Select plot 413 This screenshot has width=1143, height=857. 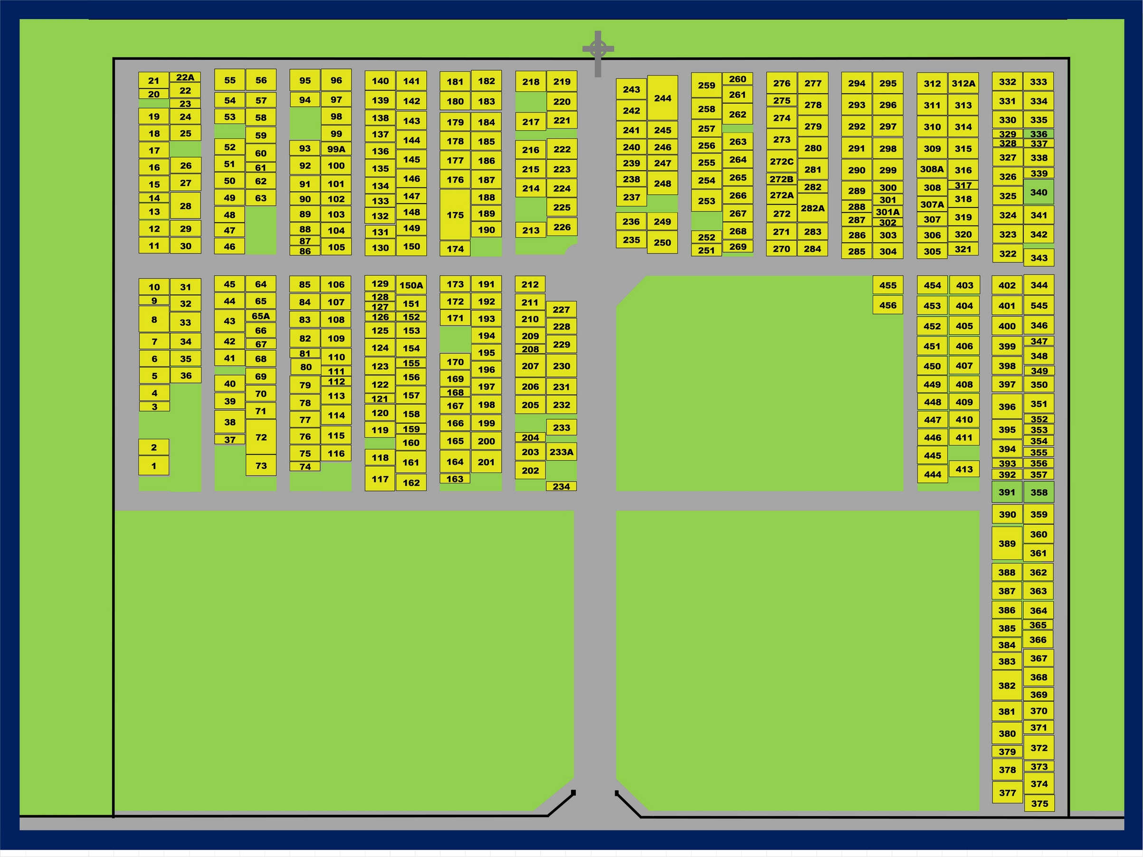pyautogui.click(x=964, y=469)
